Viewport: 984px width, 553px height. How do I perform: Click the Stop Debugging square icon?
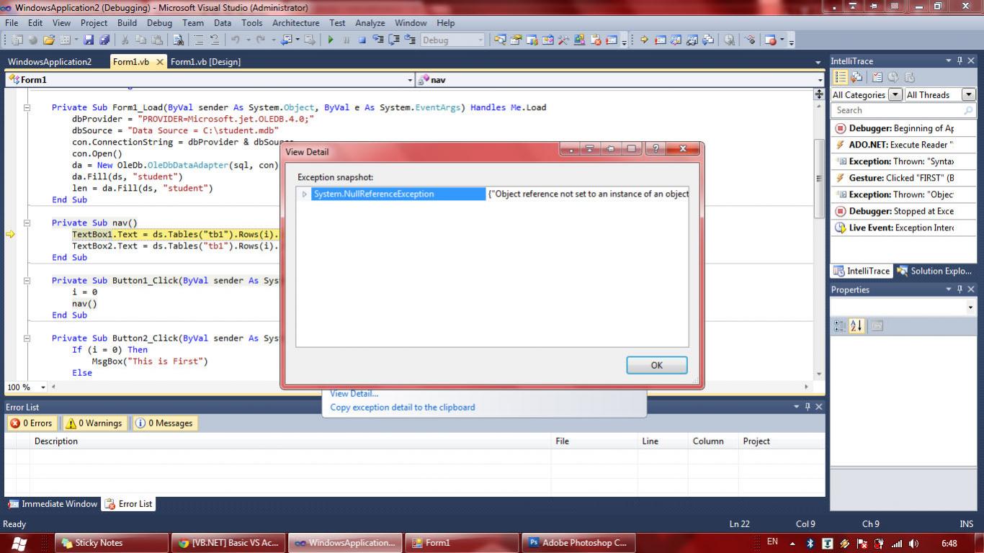(362, 40)
